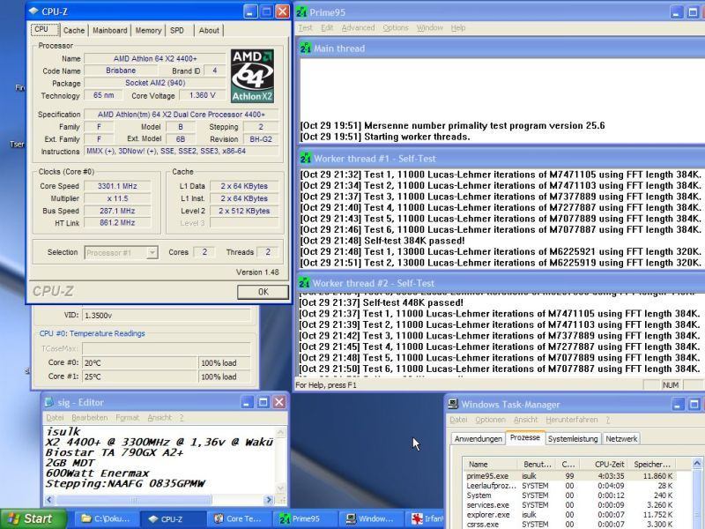Click Core #0 temperature 20°C field
705x529 pixels.
pos(139,362)
